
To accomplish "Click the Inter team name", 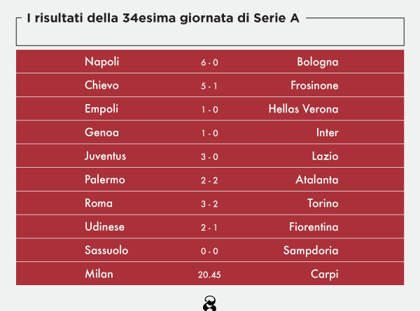I will coord(327,133).
